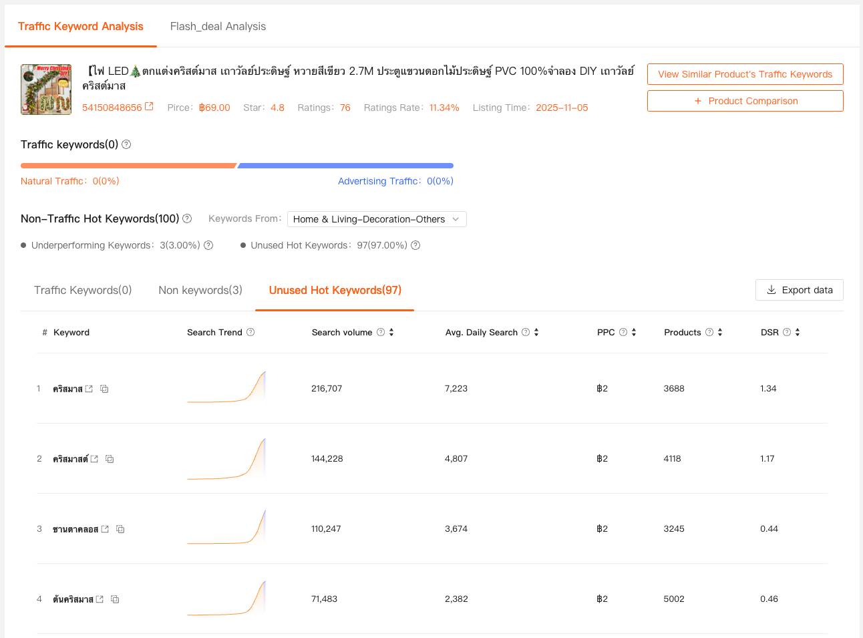The height and width of the screenshot is (638, 863).
Task: Sort table by Avg. Daily Search
Action: [x=536, y=332]
